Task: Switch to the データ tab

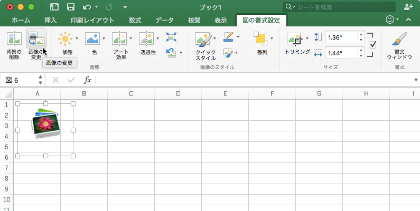Action: point(164,20)
